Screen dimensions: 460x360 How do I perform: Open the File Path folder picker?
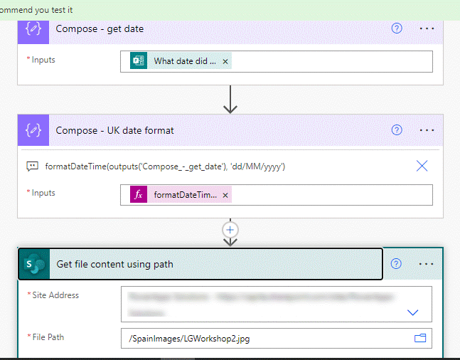(x=419, y=339)
